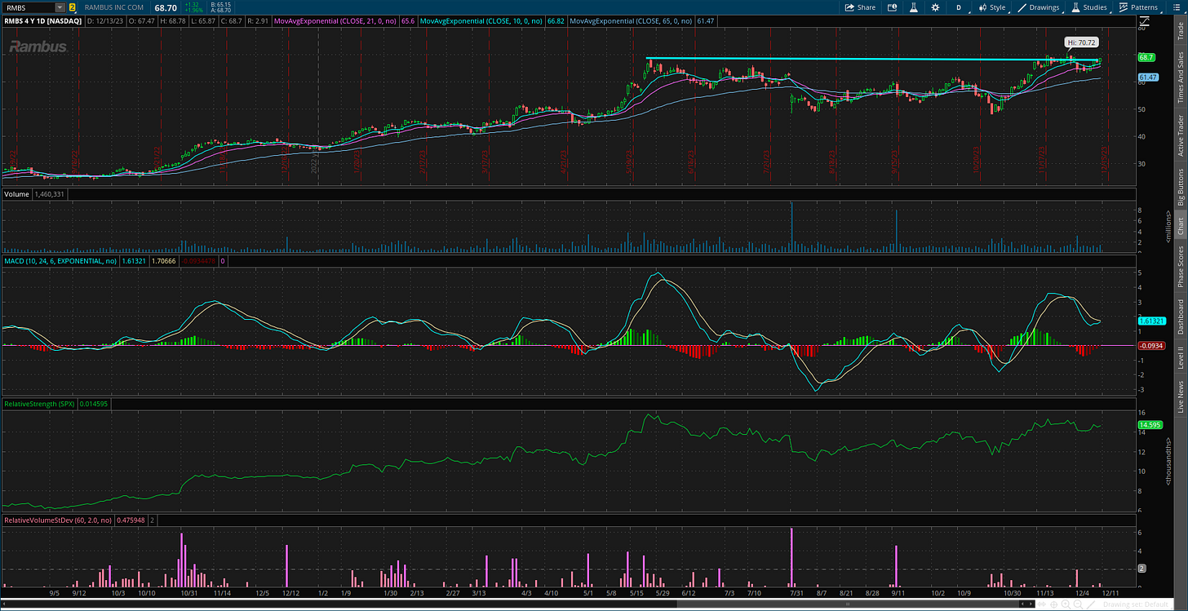Open the Studies dropdown menu

pos(1090,7)
